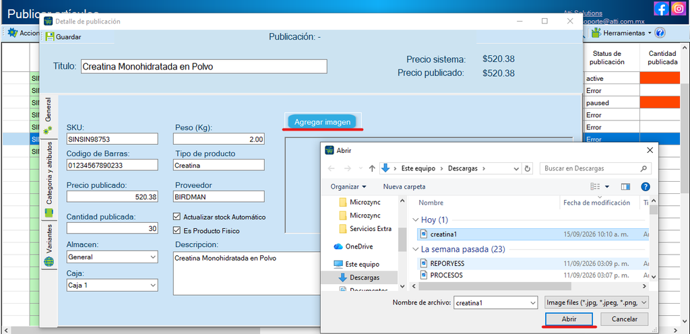This screenshot has width=690, height=334.
Task: Click the Precio publicado input field
Action: pos(112,197)
